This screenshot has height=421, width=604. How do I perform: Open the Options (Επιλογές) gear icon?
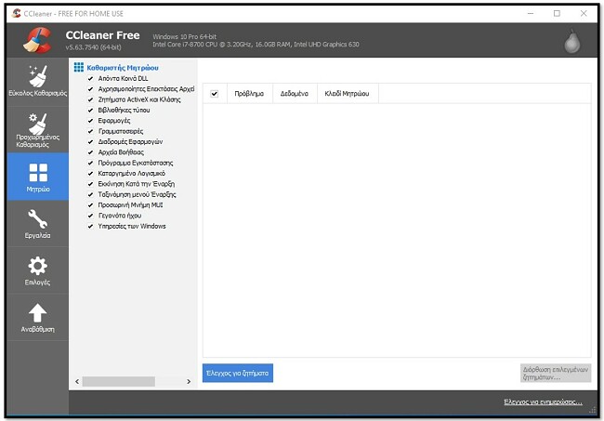tap(38, 266)
